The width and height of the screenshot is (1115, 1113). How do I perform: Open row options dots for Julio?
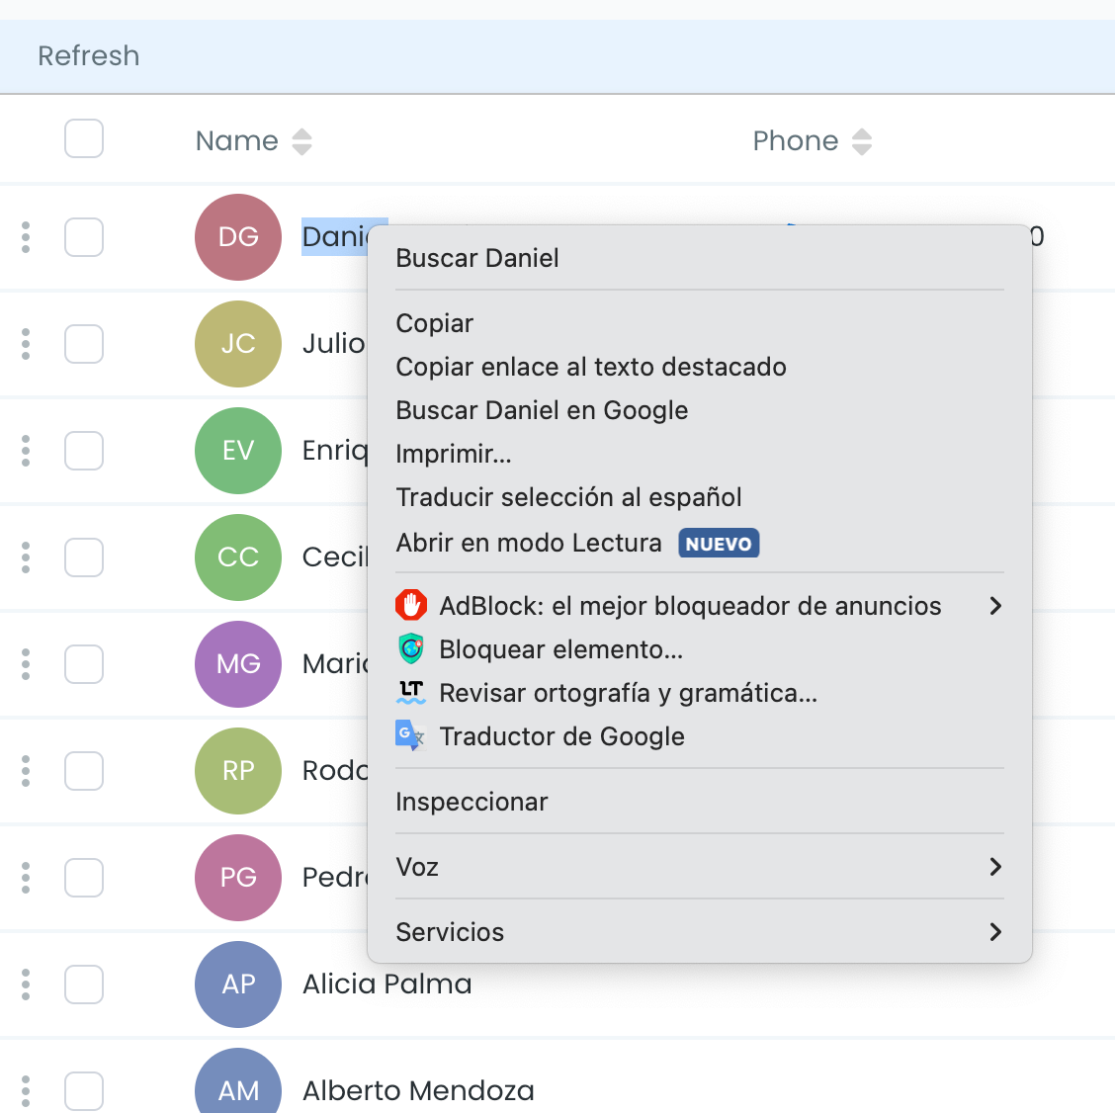(x=26, y=344)
